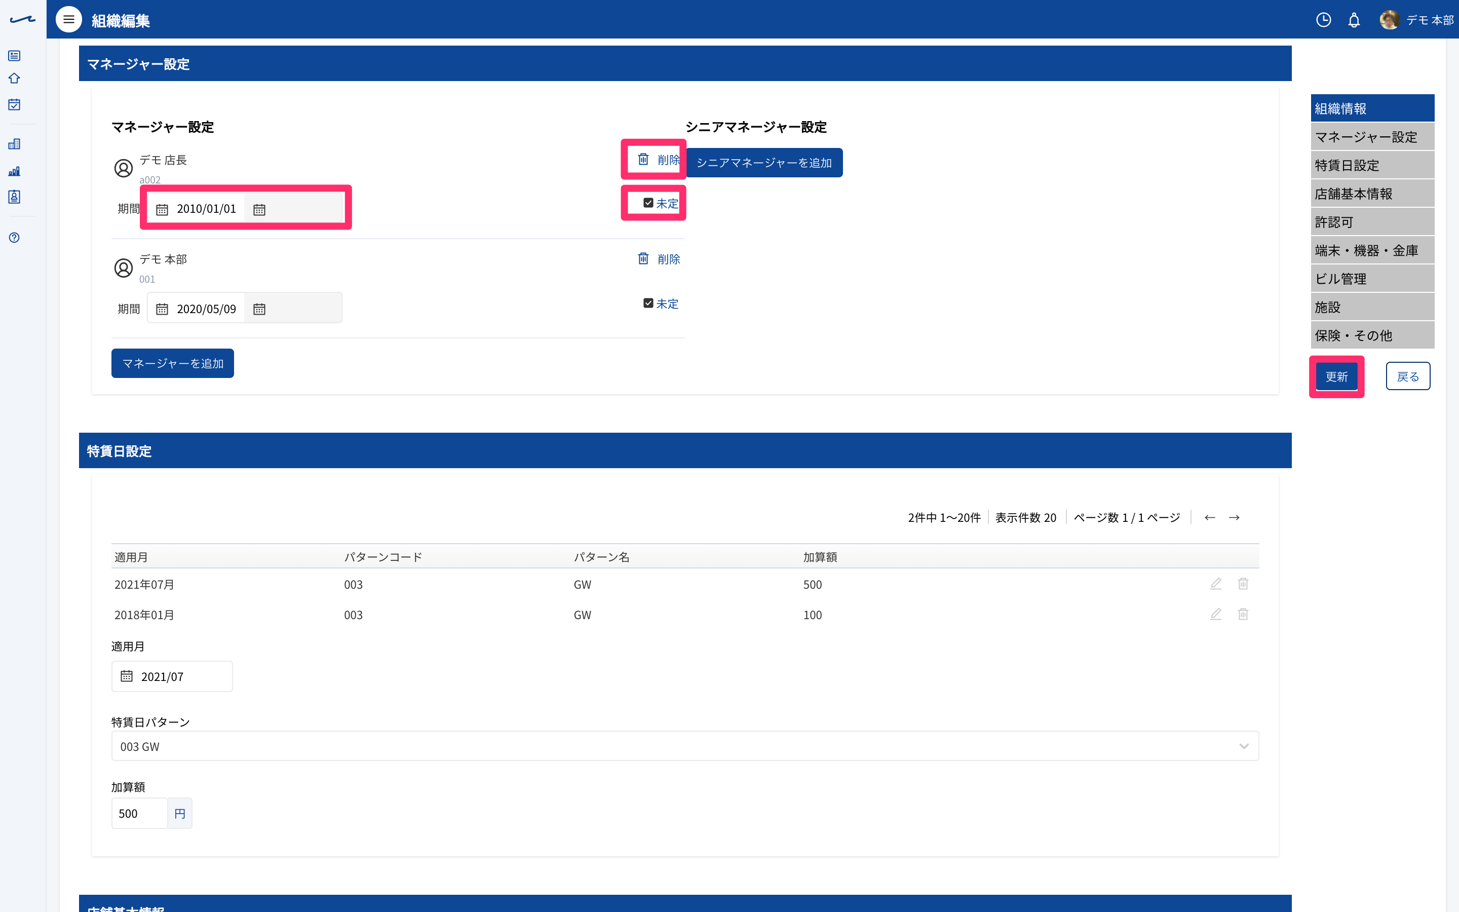Delete manager デモ 本部
Image resolution: width=1459 pixels, height=912 pixels.
click(x=659, y=259)
